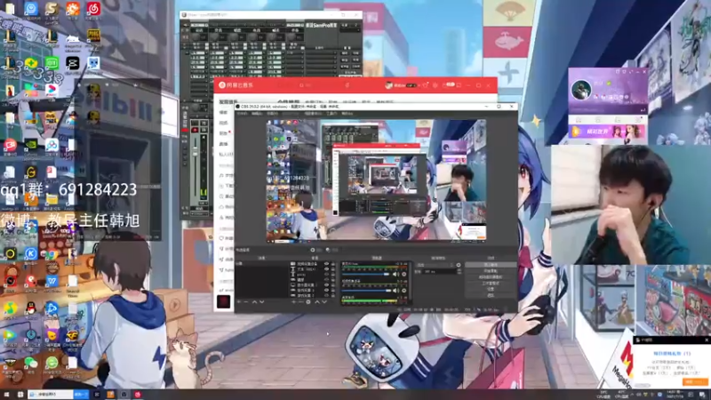Open gear menu of second mixer channel
This screenshot has height=400, width=711.
pyautogui.click(x=404, y=291)
